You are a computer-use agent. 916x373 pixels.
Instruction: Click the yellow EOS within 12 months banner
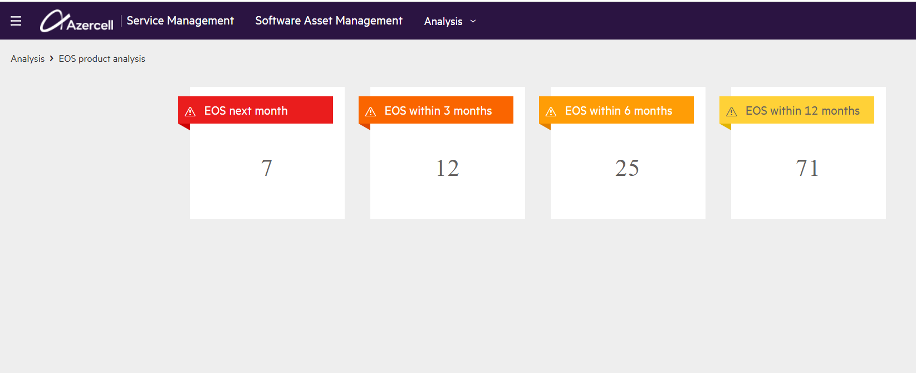[x=802, y=111]
